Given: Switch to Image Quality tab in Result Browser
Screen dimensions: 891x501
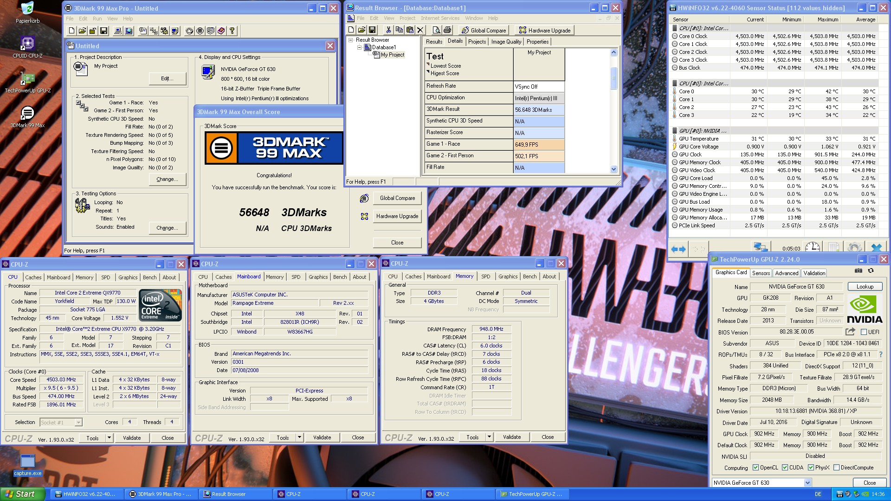Looking at the screenshot, I should (506, 42).
